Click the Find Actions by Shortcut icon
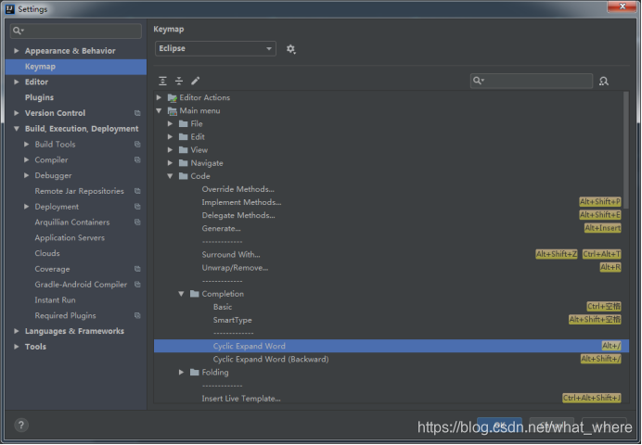642x445 pixels. click(x=604, y=82)
